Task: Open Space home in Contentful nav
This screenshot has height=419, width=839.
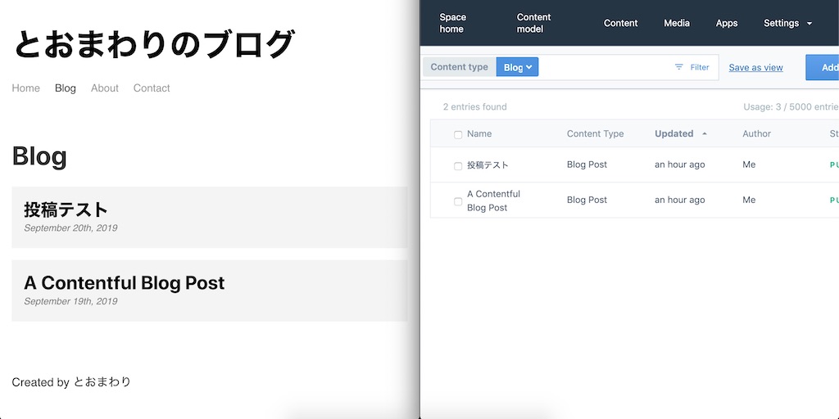Action: coord(452,23)
